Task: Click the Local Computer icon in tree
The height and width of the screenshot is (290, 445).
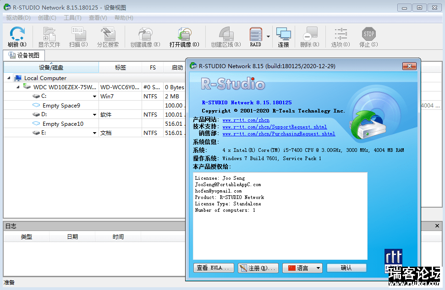Action: coord(18,78)
